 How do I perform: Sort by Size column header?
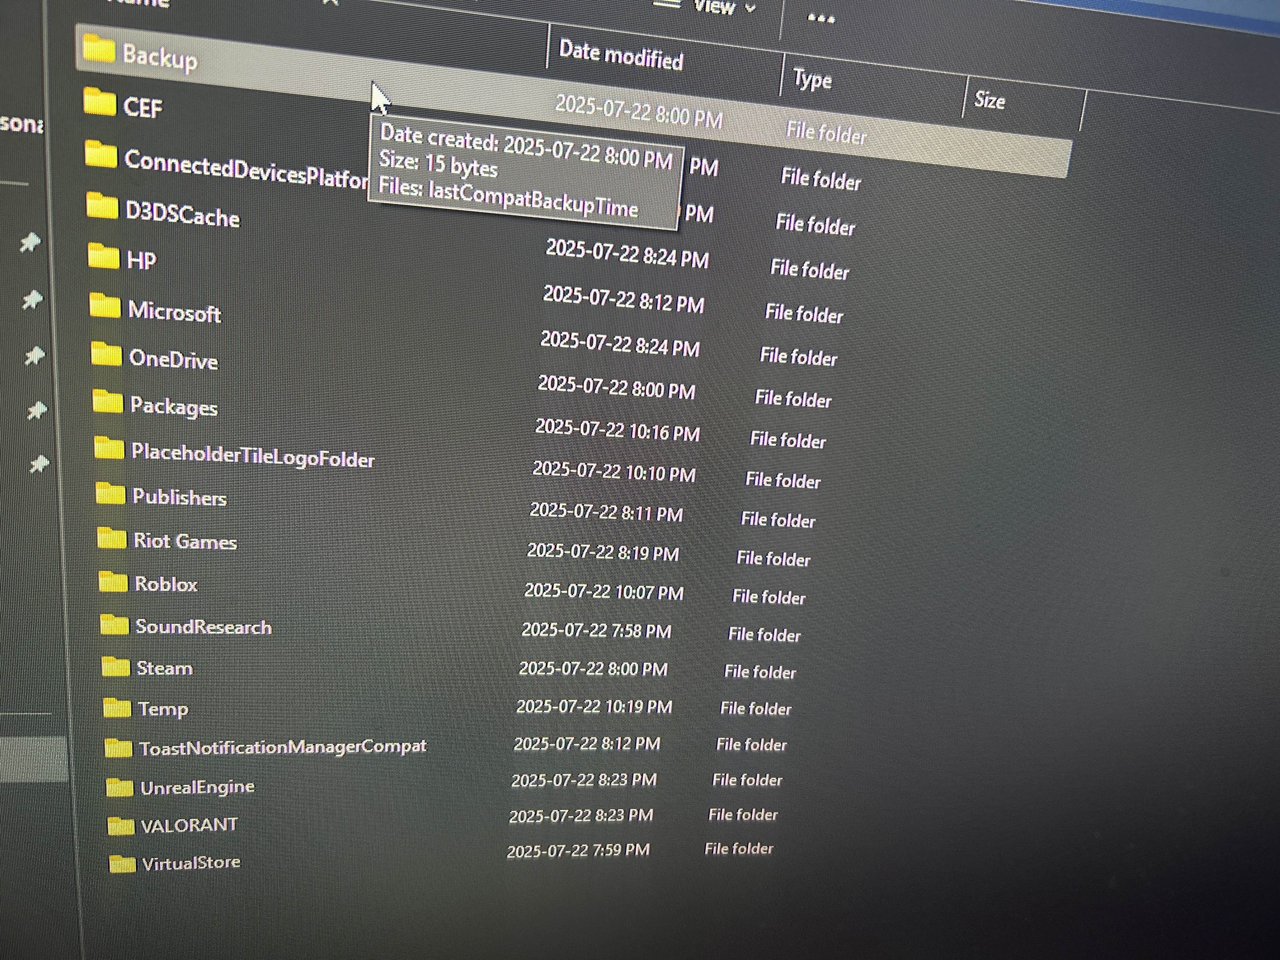pos(990,101)
